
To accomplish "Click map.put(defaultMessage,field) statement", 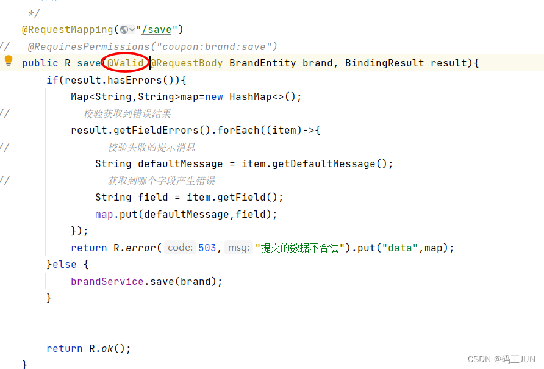I will point(186,215).
